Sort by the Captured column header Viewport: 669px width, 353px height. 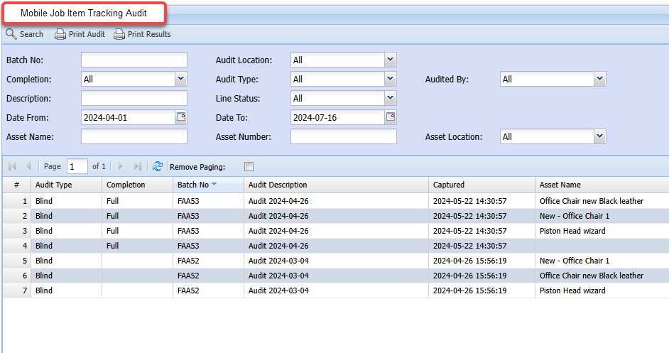[449, 185]
